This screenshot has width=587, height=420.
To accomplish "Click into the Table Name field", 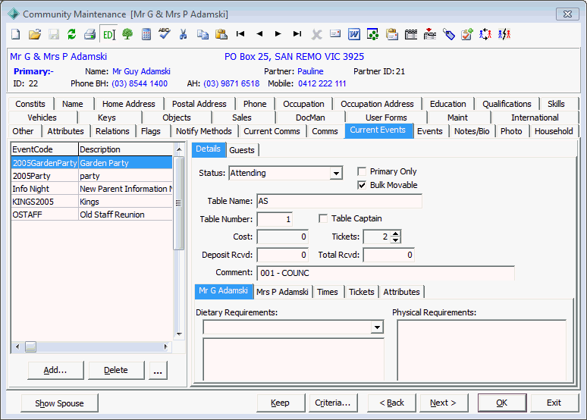I will pyautogui.click(x=340, y=202).
